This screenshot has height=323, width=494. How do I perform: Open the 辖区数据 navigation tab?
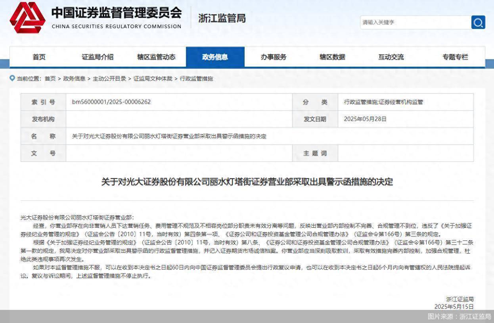(x=332, y=57)
